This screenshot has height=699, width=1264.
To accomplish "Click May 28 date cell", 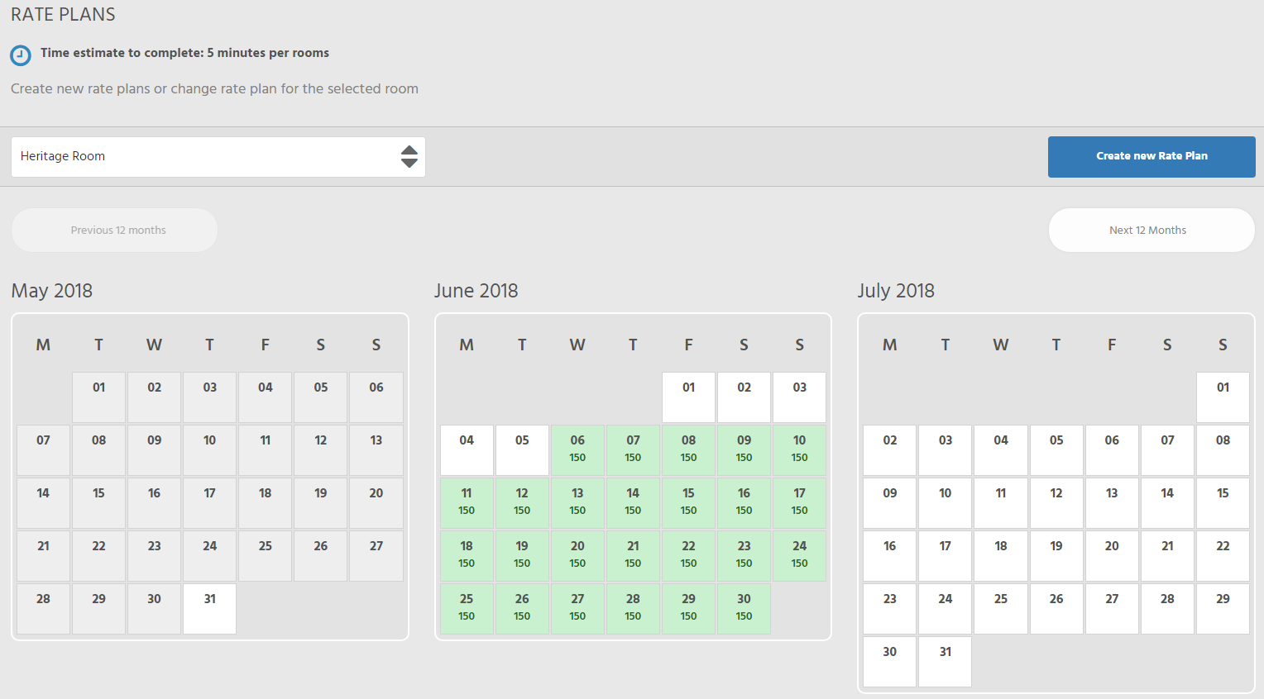I will 44,609.
